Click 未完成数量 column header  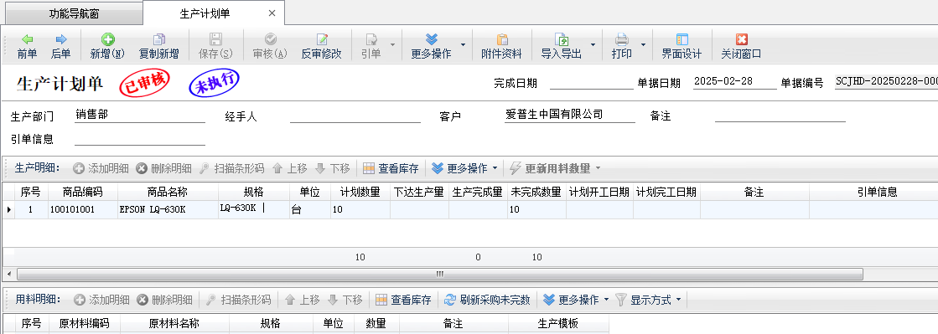tap(536, 192)
